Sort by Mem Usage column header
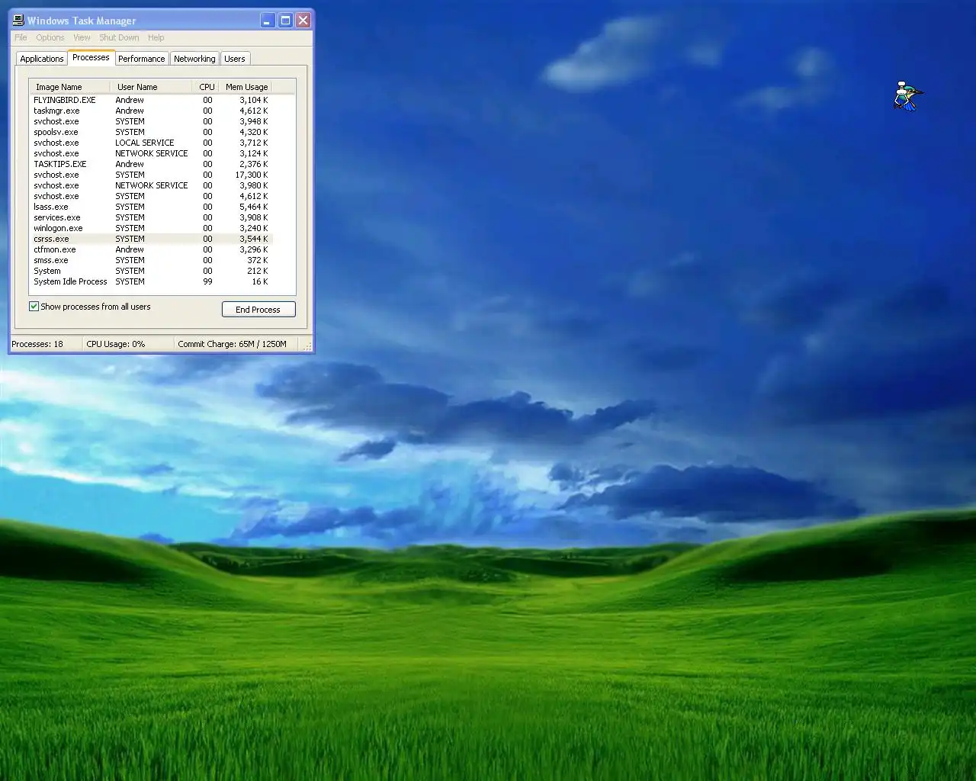The width and height of the screenshot is (976, 781). pyautogui.click(x=246, y=87)
